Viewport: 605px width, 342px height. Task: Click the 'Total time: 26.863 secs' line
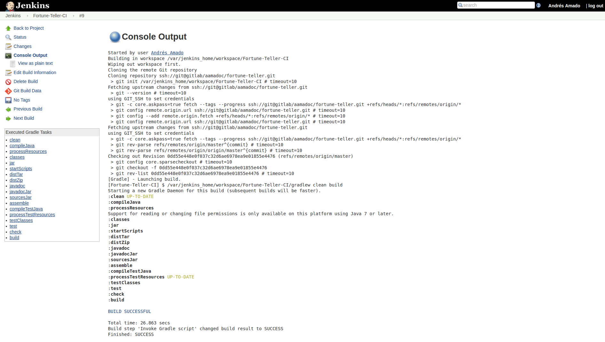(139, 323)
